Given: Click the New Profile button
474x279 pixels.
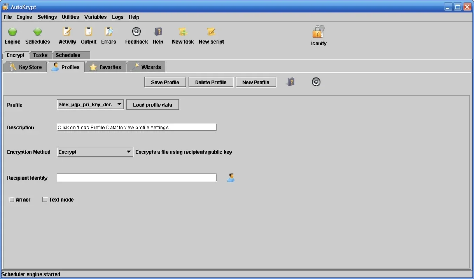Looking at the screenshot, I should (256, 82).
